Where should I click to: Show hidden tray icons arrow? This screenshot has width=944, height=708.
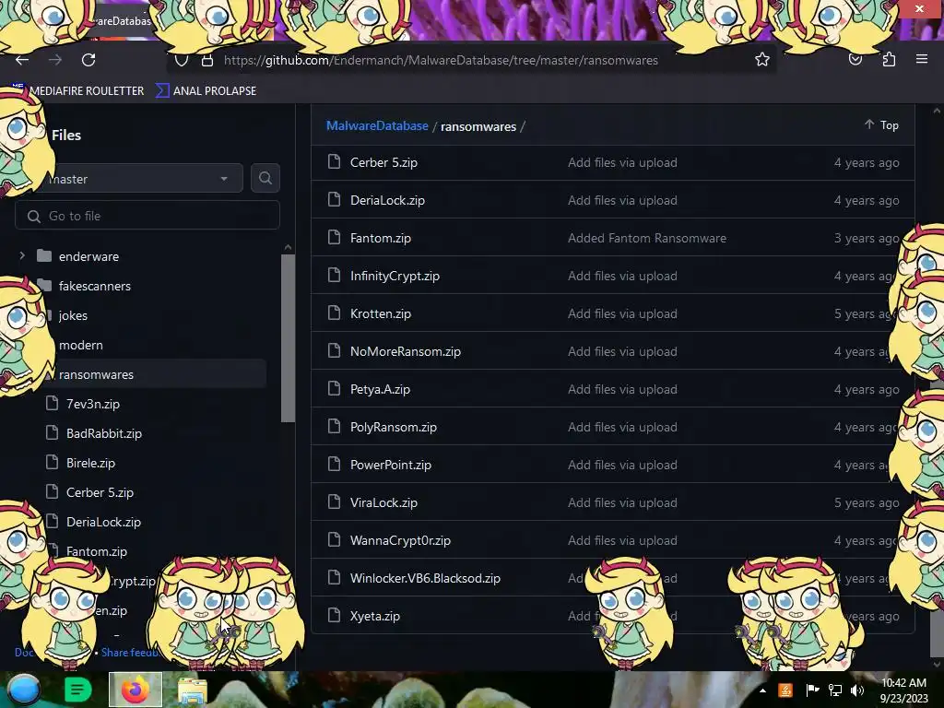point(762,690)
